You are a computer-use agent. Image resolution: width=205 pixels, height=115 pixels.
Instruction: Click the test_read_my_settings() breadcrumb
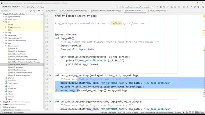point(61,14)
